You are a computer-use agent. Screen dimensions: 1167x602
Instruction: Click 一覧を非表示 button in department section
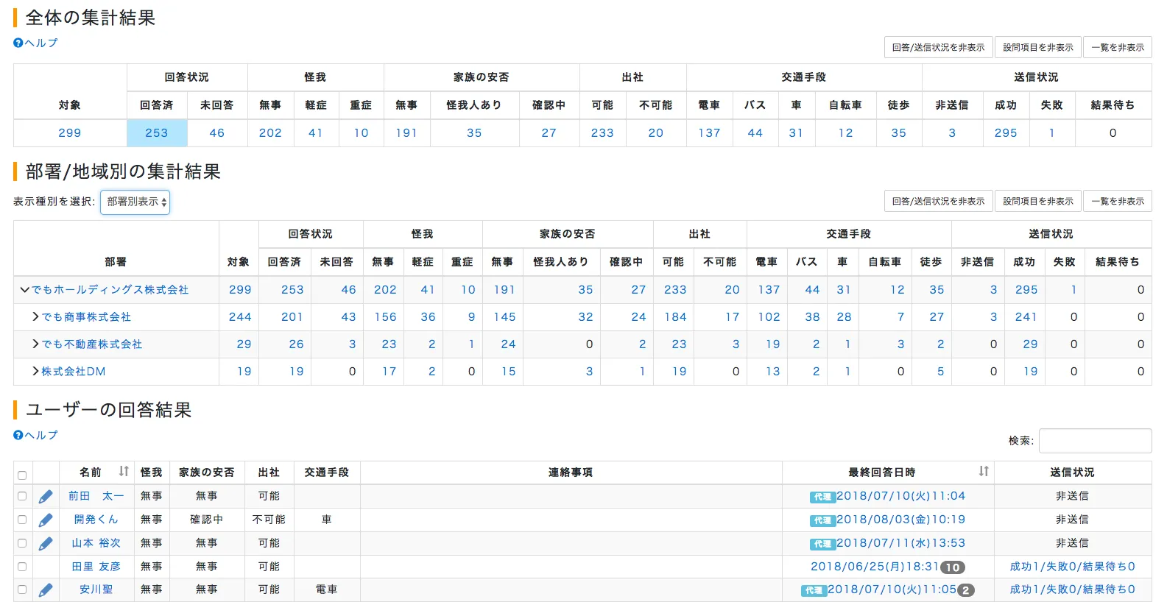(1117, 201)
